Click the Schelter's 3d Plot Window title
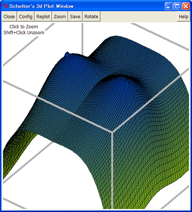This screenshot has width=192, height=212. [x=42, y=6]
